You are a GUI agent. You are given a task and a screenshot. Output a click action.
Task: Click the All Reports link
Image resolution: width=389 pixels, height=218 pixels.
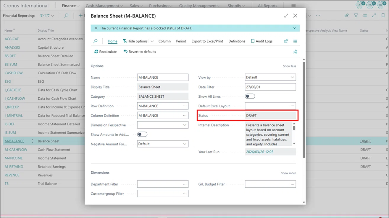point(267,6)
